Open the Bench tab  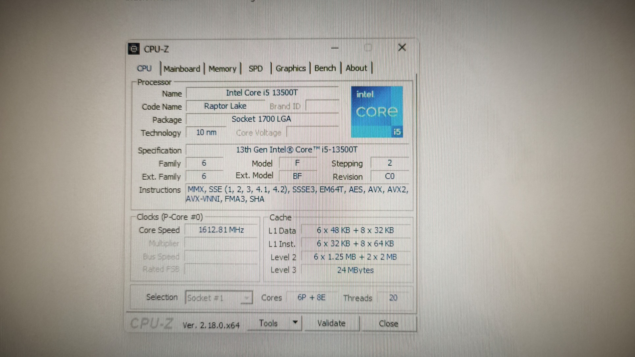(325, 68)
